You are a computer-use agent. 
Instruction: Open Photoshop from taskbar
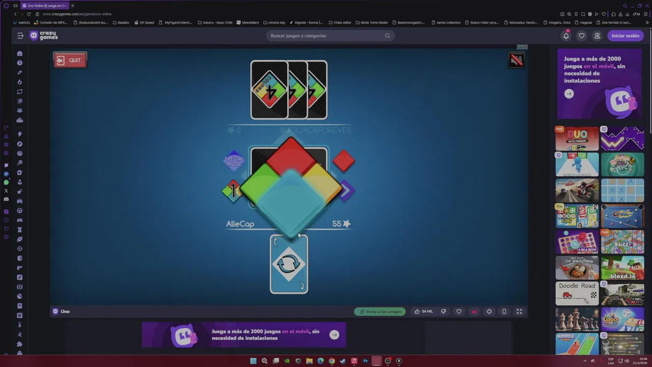tap(365, 361)
